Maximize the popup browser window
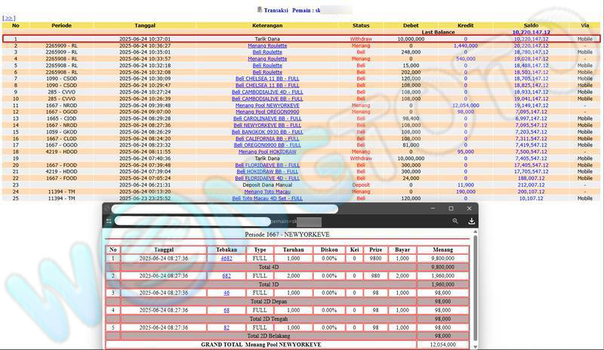This screenshot has height=350, width=604. point(451,208)
